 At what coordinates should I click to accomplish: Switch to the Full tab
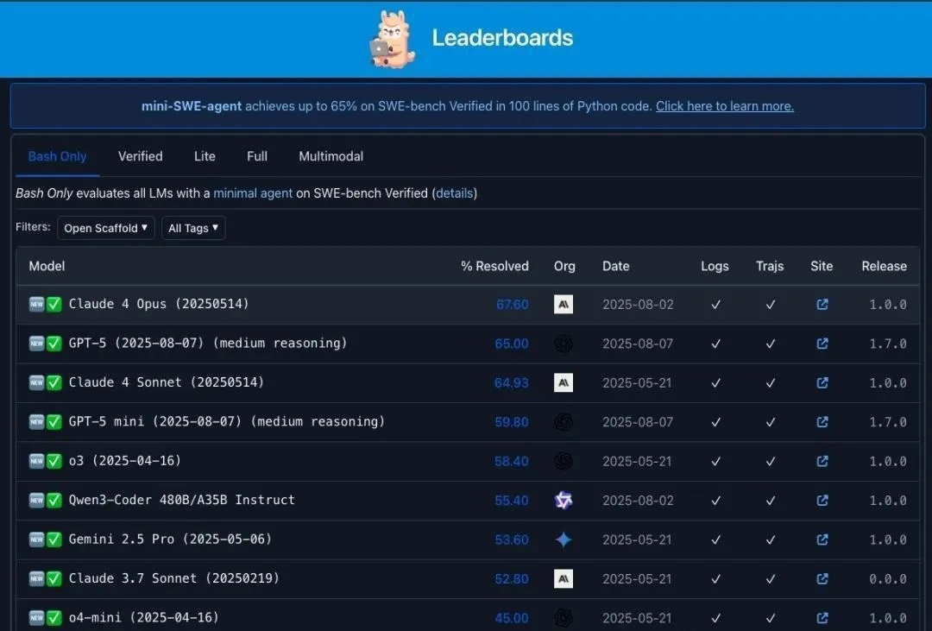pyautogui.click(x=257, y=156)
